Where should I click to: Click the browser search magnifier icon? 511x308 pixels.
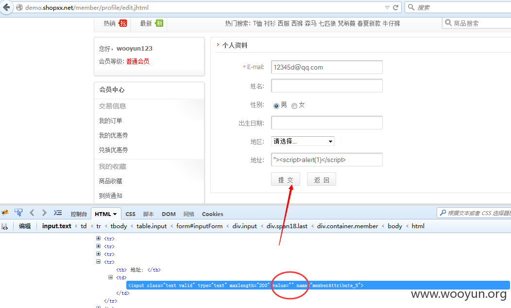(411, 7)
